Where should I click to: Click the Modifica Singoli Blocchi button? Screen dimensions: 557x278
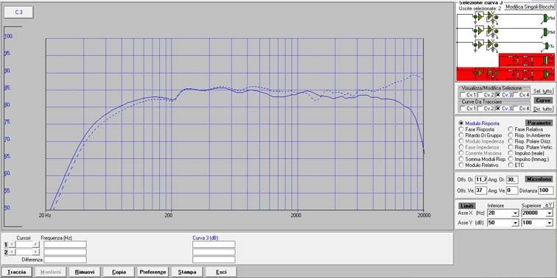pos(529,7)
